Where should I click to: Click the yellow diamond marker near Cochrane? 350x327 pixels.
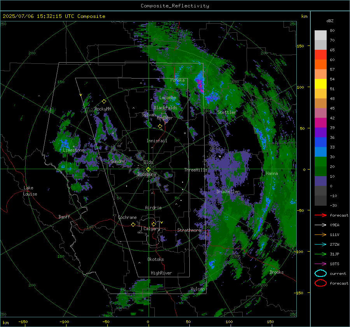click(x=133, y=224)
